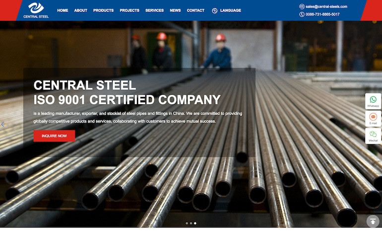Click the globe language icon
The height and width of the screenshot is (233, 382).
point(215,11)
